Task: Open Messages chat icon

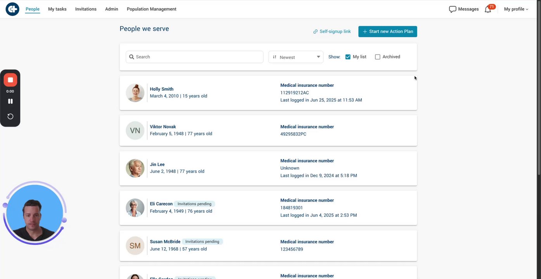Action: (452, 9)
